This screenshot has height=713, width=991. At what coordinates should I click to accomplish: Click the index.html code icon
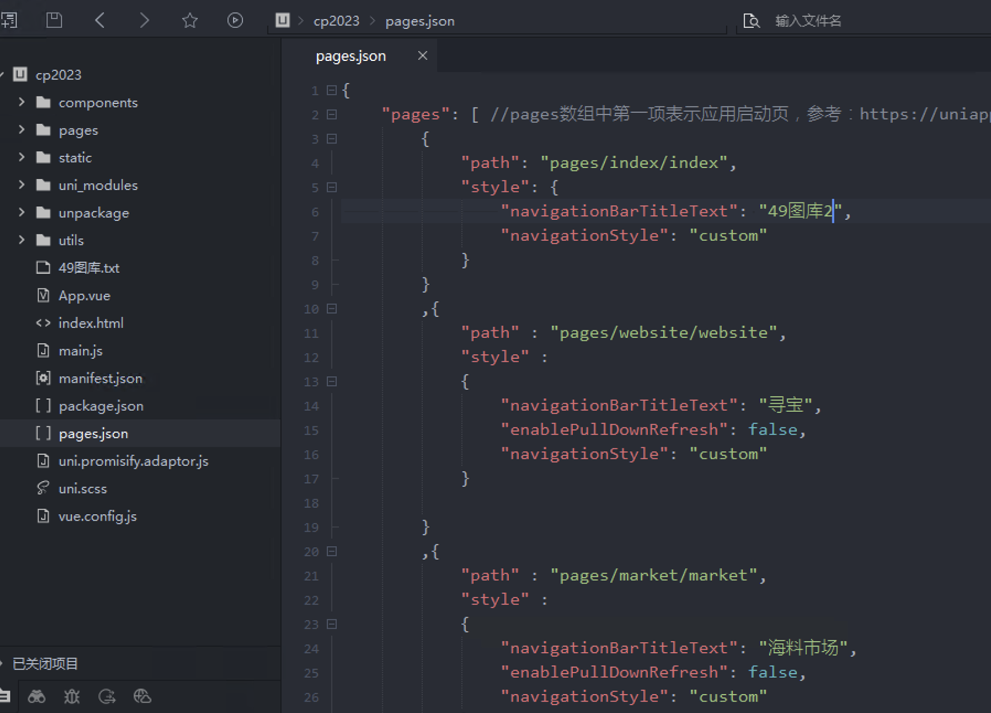pos(43,323)
